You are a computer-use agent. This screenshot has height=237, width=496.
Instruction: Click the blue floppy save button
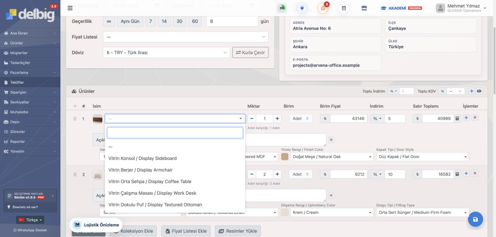(x=475, y=219)
